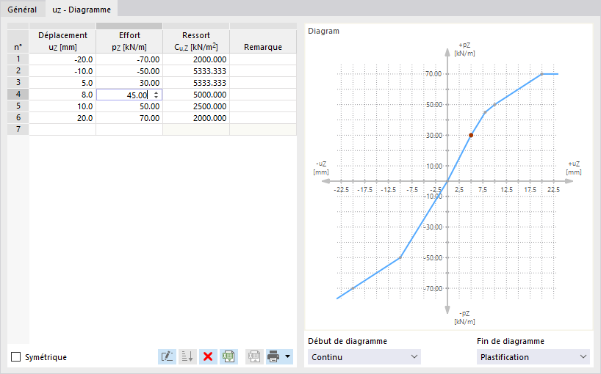Image resolution: width=601 pixels, height=374 pixels.
Task: Toggle the Symétrique checkbox
Action: (15, 357)
